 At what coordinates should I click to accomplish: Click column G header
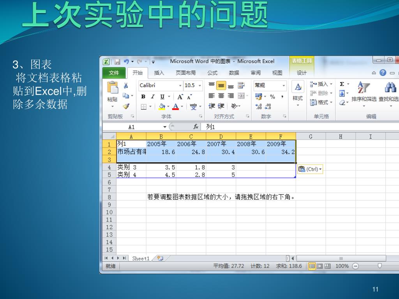311,137
